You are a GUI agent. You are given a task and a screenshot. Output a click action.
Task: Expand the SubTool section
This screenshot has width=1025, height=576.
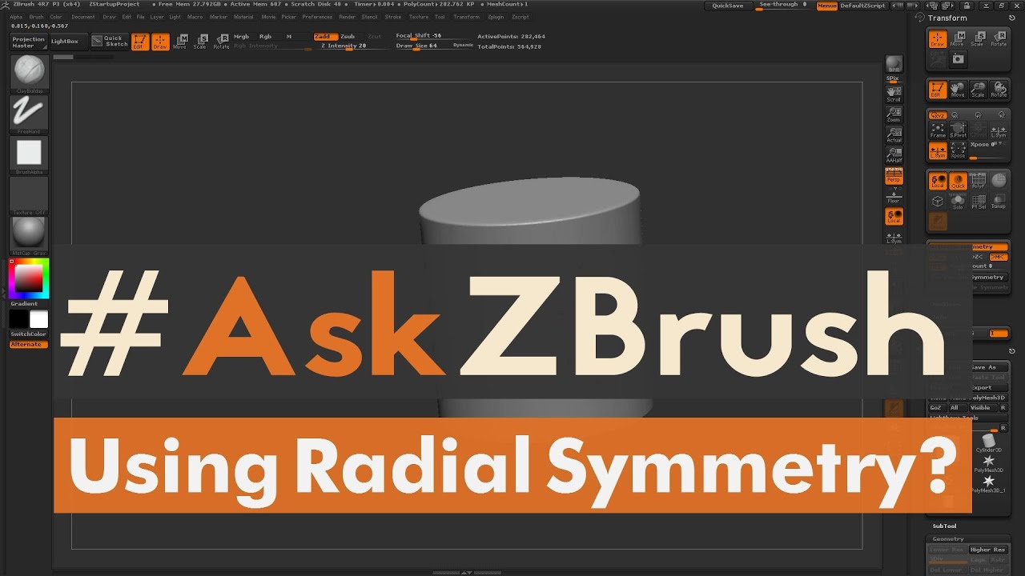(945, 526)
